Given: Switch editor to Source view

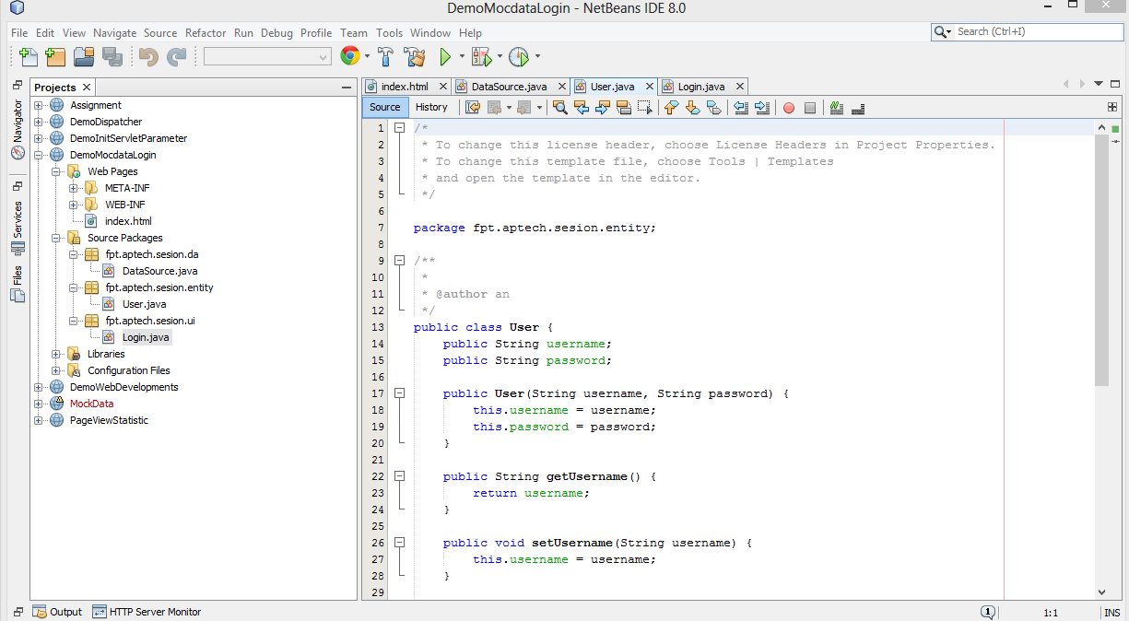Looking at the screenshot, I should point(384,107).
